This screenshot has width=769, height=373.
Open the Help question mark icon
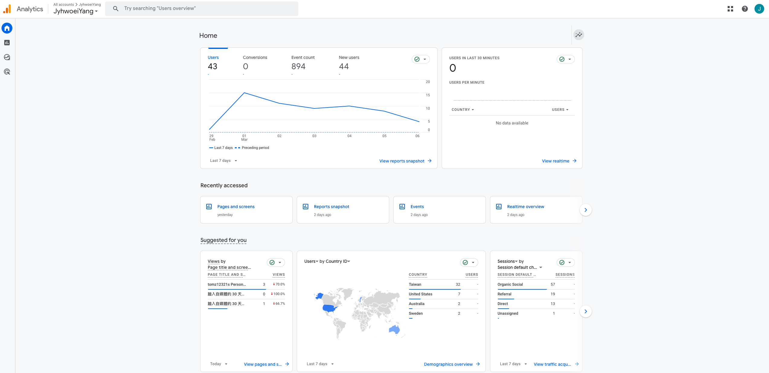745,9
